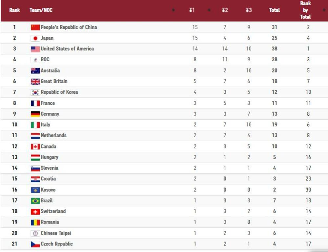Click the sort arrow beside Rank by Total
The image size is (328, 252).
(x=324, y=10)
